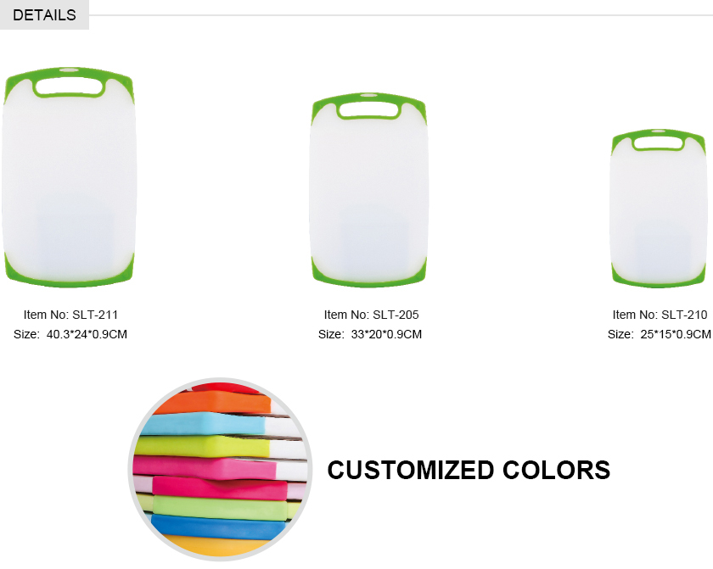713x569 pixels.
Task: Click the circular customized colors photo
Action: pyautogui.click(x=220, y=470)
